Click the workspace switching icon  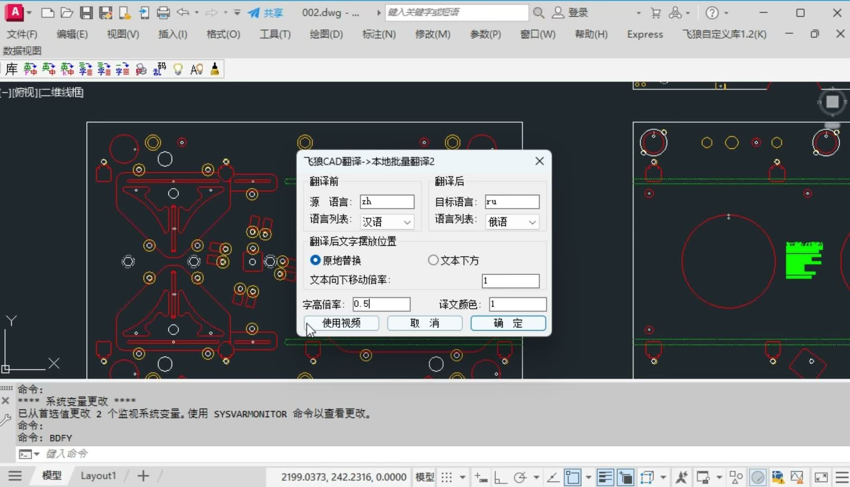(x=703, y=477)
